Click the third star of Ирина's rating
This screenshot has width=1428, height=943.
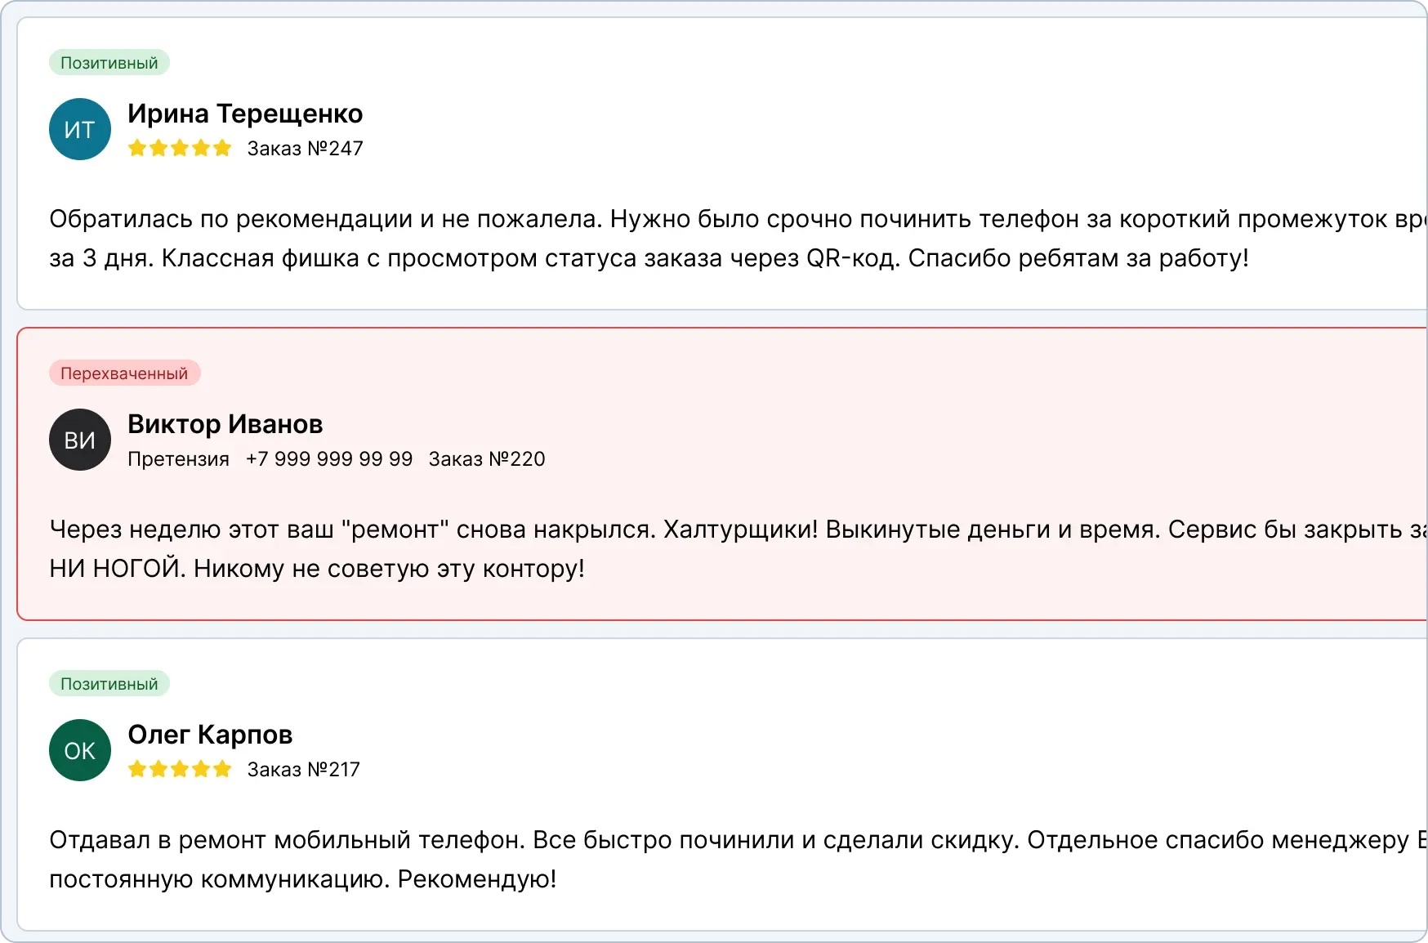[181, 148]
